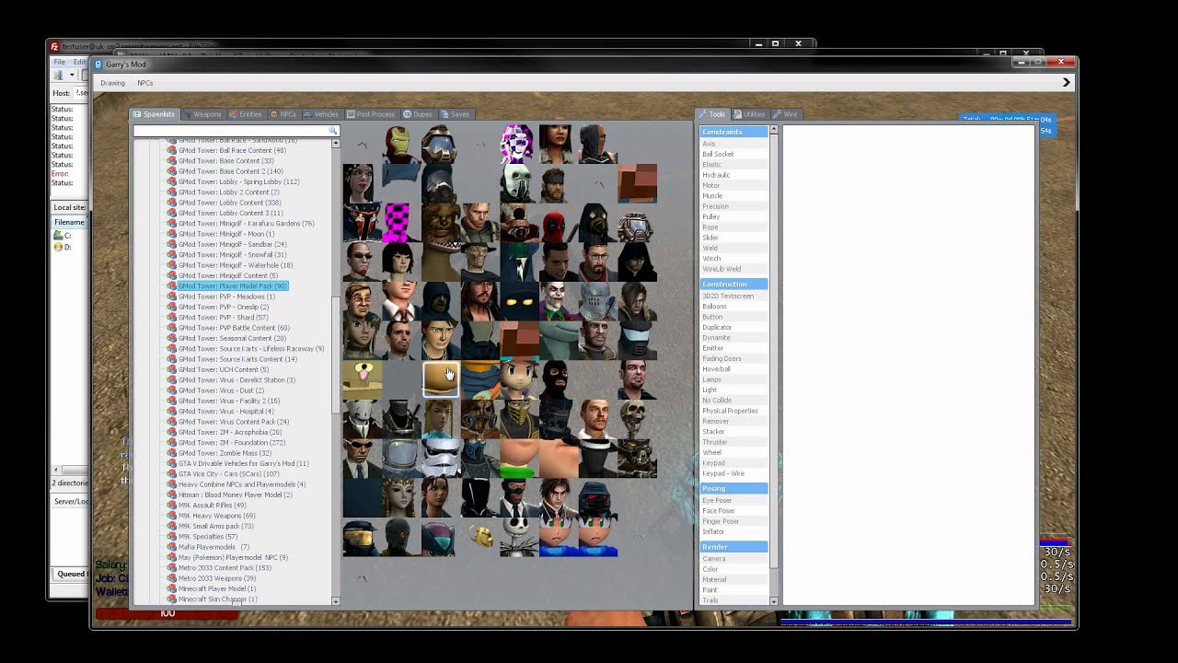The image size is (1178, 663).
Task: Pick the Agent Smith sunglasses suit icon
Action: [362, 459]
